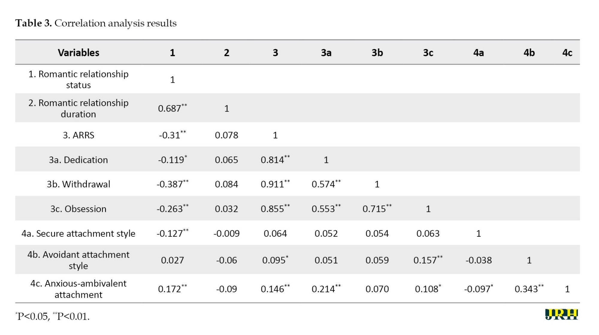This screenshot has height=335, width=599.
Task: Select the Table 3 caption title
Action: point(96,23)
